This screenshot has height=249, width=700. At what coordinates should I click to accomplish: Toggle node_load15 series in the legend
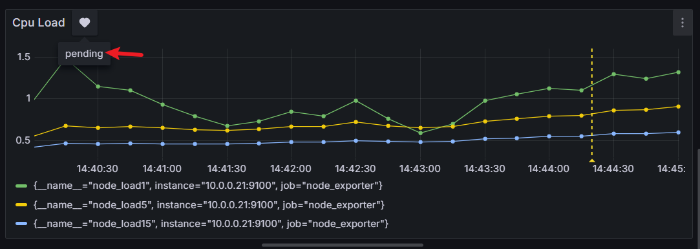tap(211, 224)
